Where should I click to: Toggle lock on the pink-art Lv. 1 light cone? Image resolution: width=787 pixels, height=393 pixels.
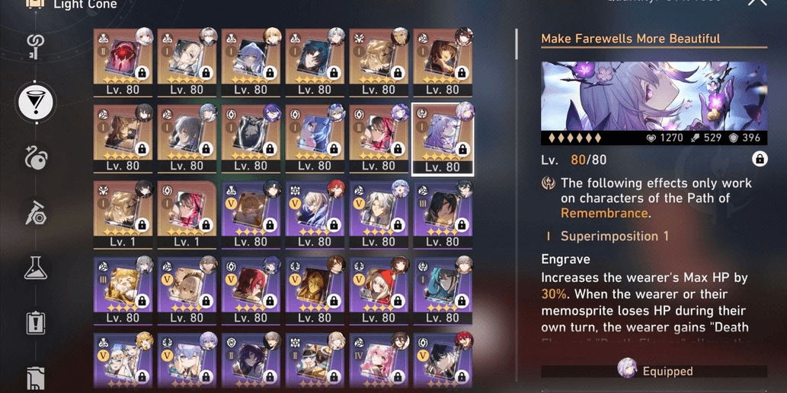tap(205, 225)
